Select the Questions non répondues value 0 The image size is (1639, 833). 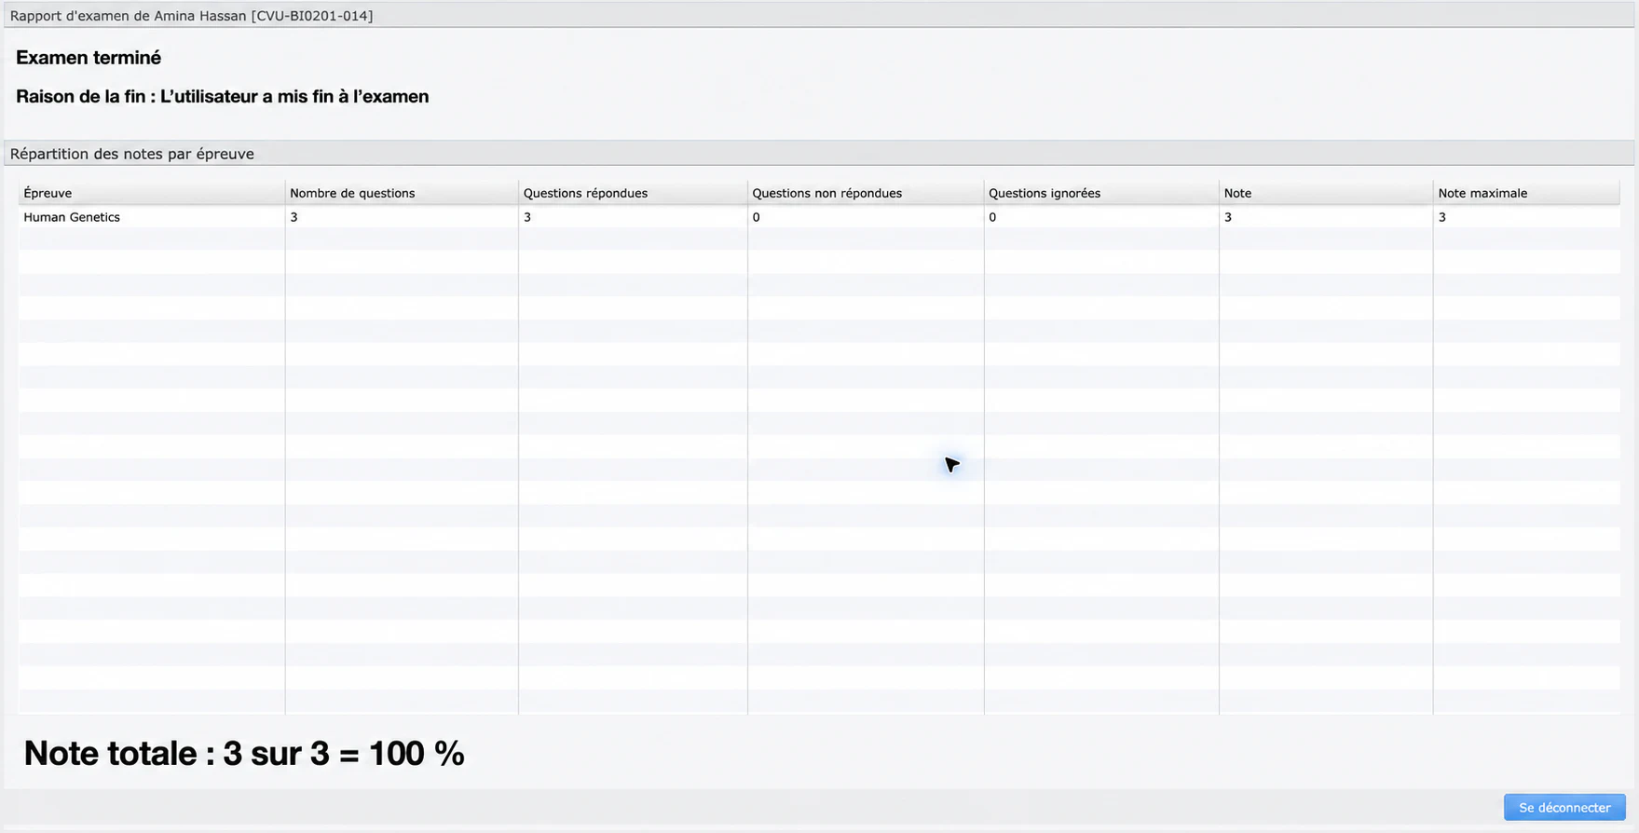(x=756, y=217)
